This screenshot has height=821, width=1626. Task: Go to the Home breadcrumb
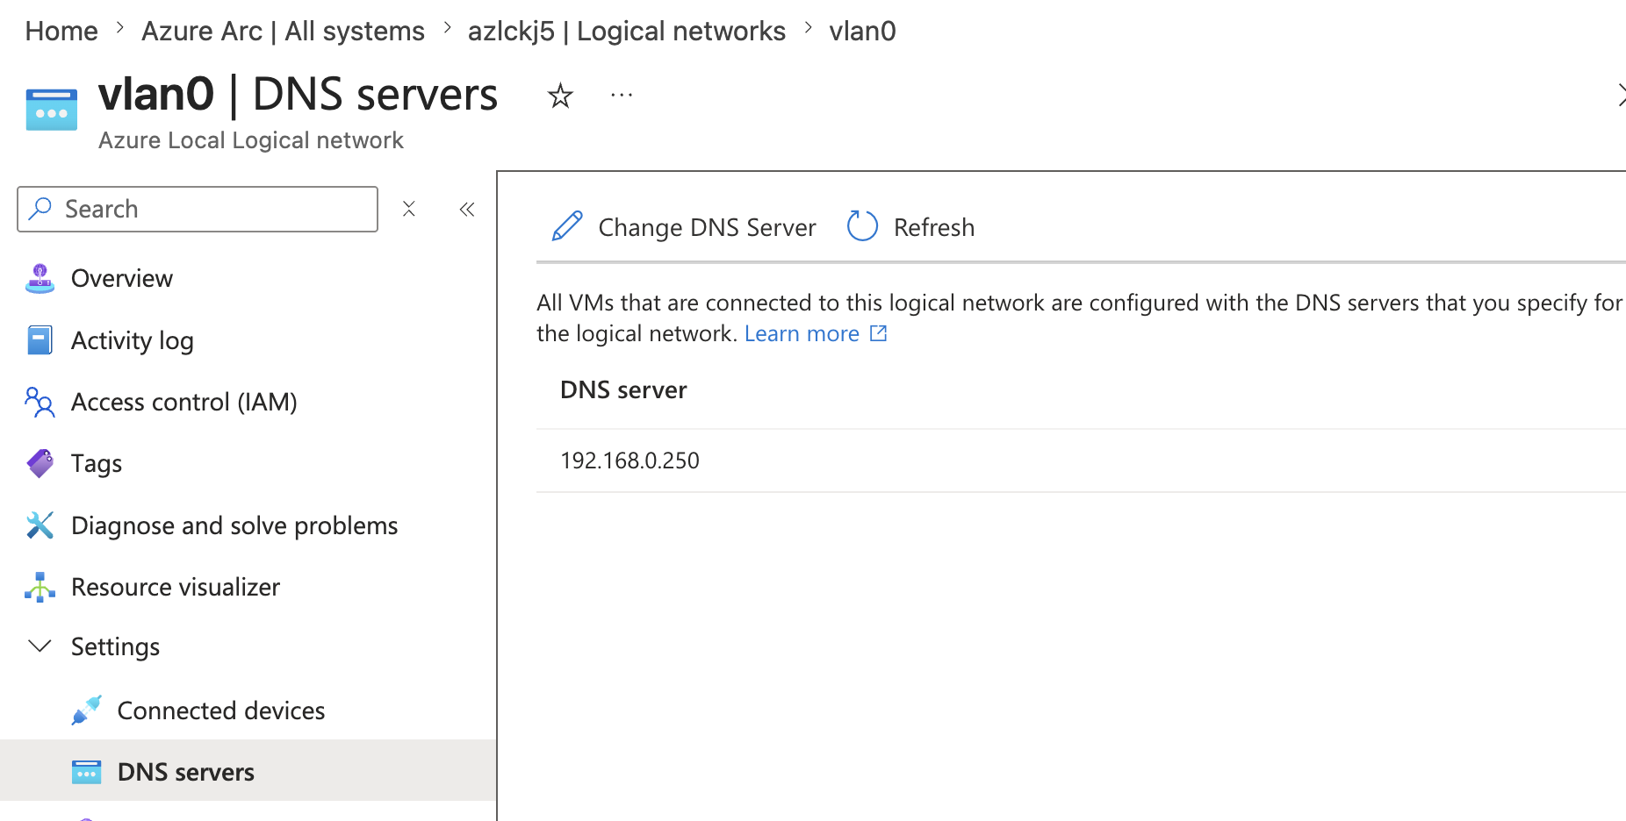[x=61, y=32]
